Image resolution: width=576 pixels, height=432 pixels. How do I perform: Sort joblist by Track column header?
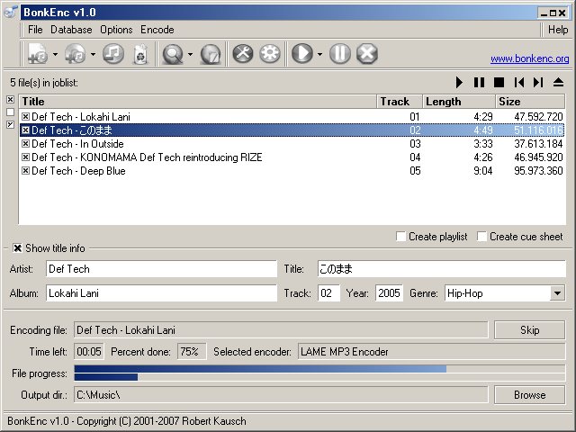[x=400, y=102]
